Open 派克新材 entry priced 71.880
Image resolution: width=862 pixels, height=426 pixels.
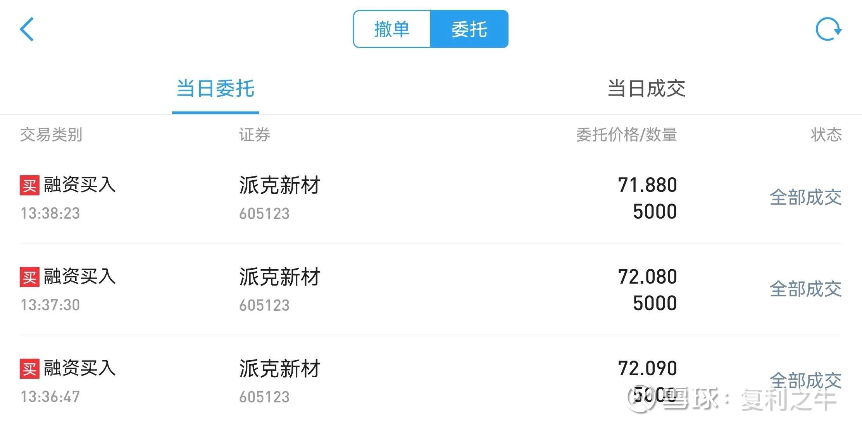coord(279,185)
